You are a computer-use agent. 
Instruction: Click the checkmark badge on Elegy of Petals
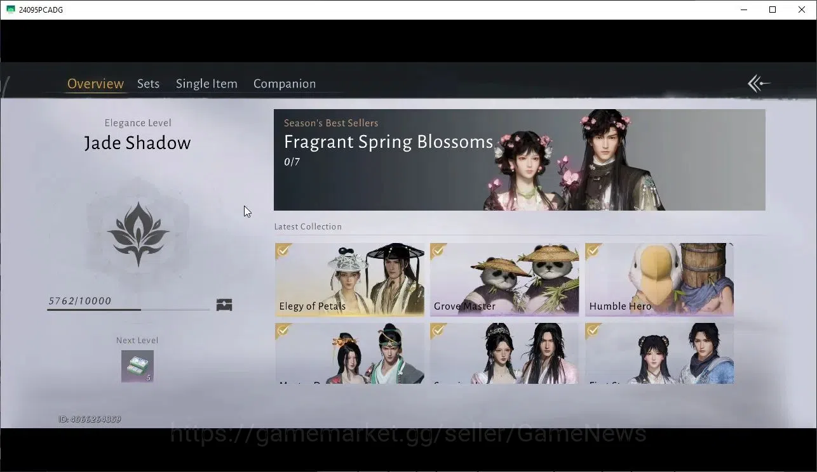(x=283, y=251)
